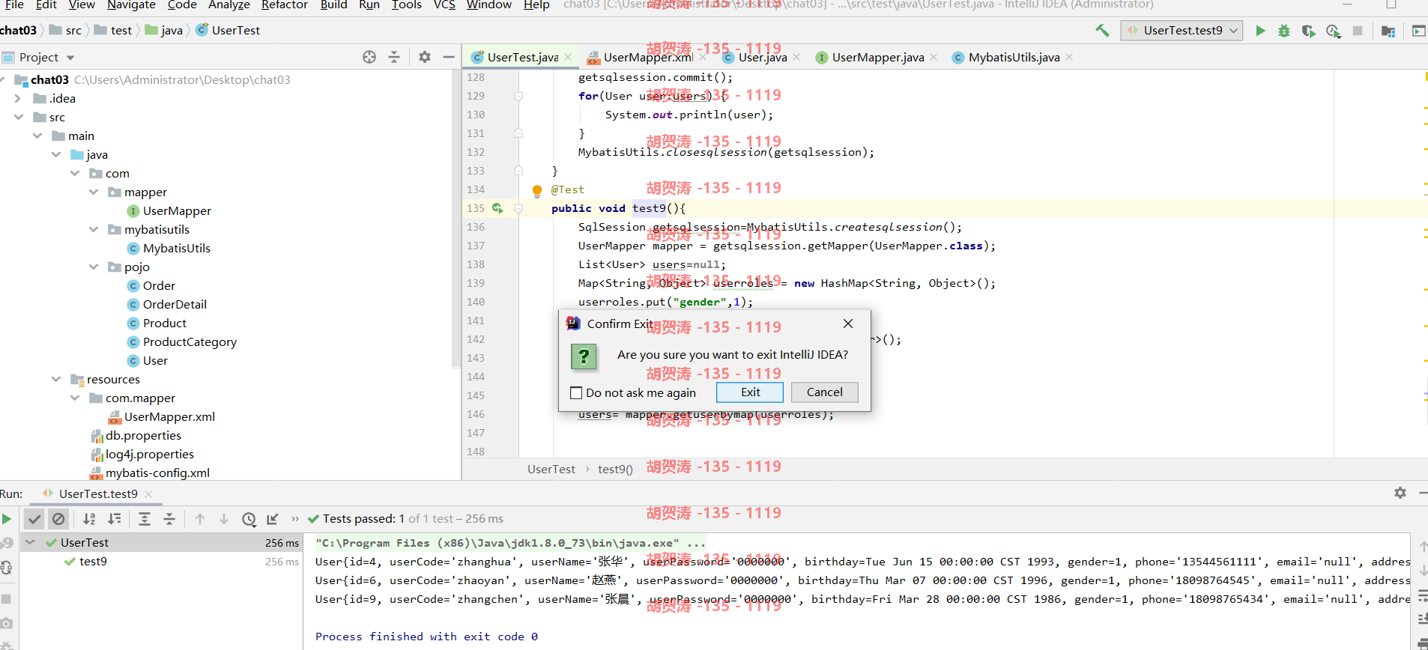Open the Analyze menu
The image size is (1428, 650).
[x=229, y=5]
